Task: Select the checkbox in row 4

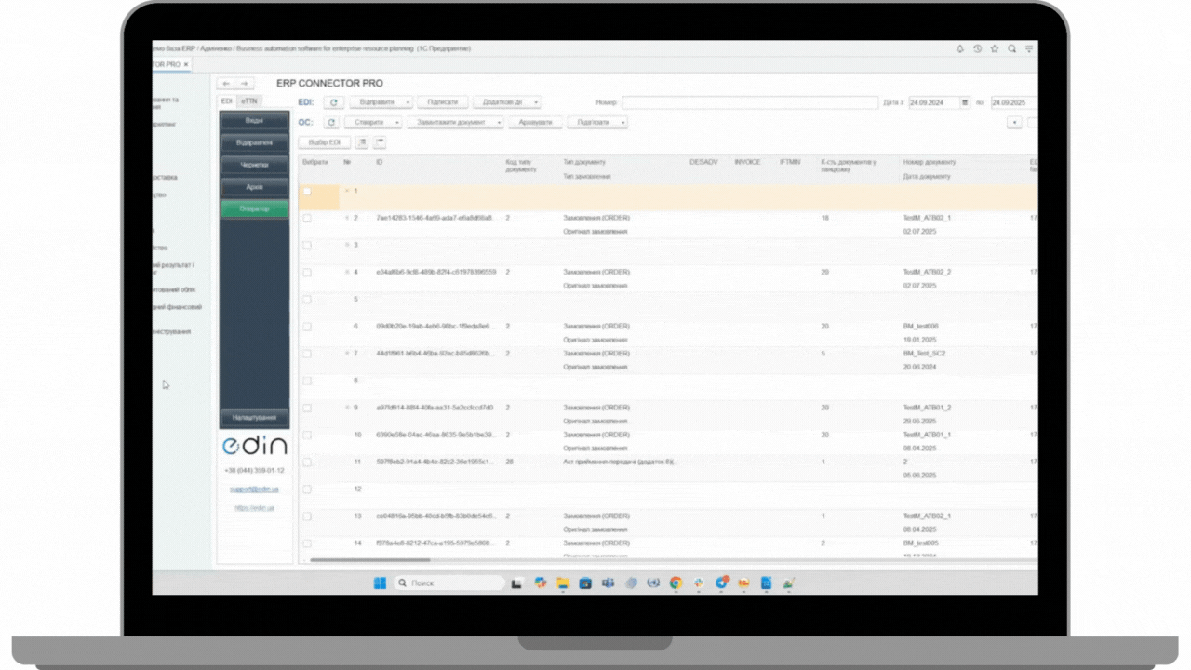Action: point(307,273)
